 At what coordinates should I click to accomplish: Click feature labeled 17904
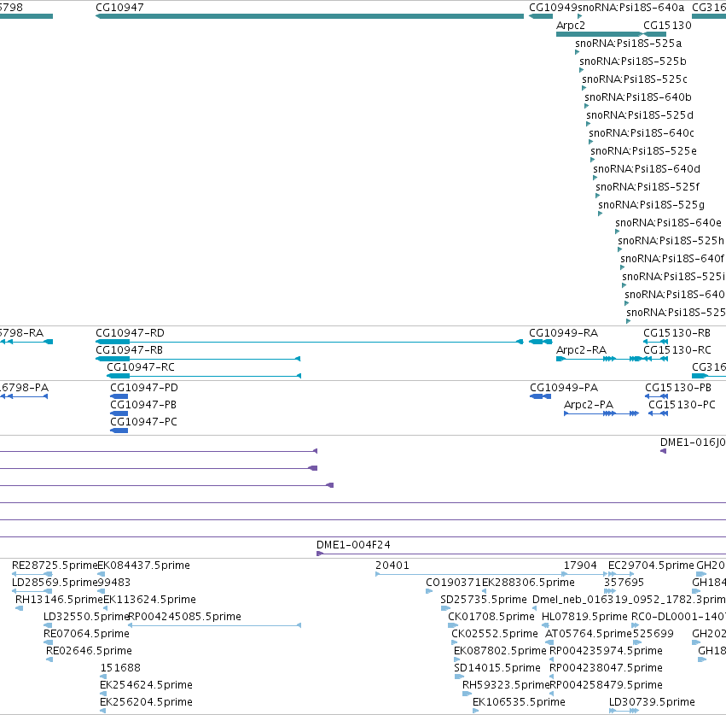(580, 566)
